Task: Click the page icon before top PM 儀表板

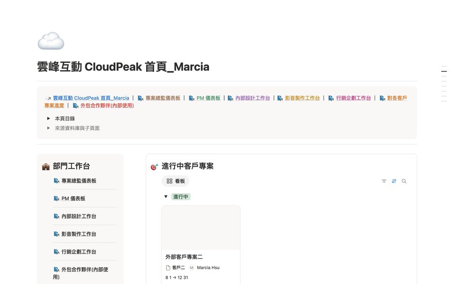Action: [x=192, y=98]
